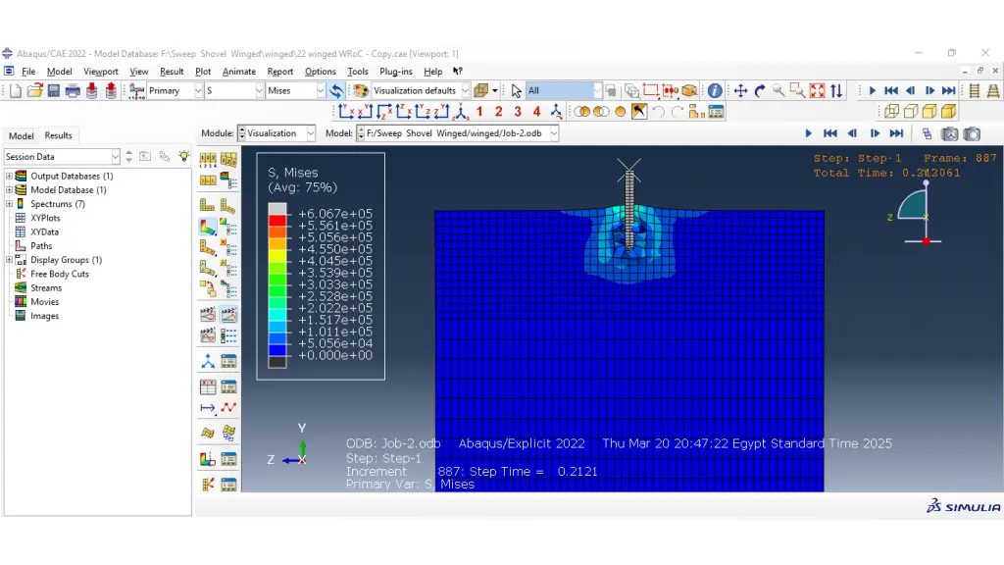
Task: Open the Result menu
Action: [x=172, y=72]
